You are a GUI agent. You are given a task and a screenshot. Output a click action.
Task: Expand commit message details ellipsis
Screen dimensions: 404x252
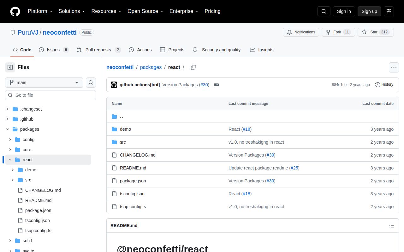[x=216, y=85]
